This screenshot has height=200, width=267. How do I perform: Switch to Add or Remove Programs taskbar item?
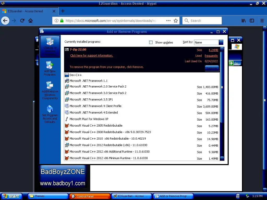coord(173,196)
